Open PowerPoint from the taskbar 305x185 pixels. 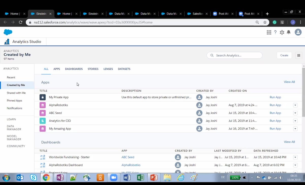pos(154,178)
